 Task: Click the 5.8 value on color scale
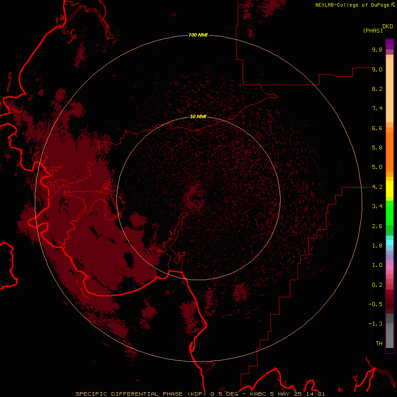click(x=377, y=148)
